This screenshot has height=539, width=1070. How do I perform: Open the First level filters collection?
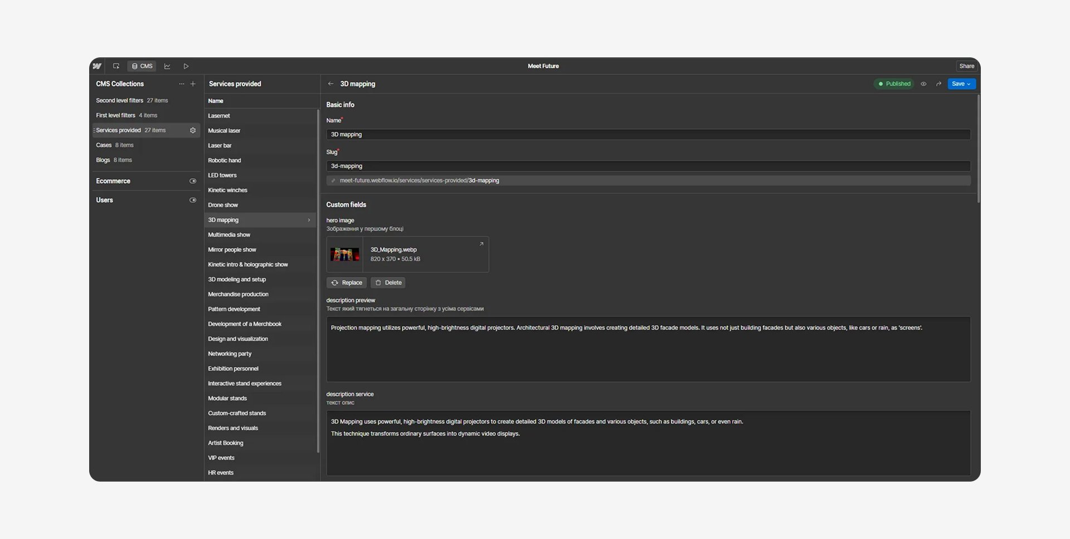coord(146,115)
